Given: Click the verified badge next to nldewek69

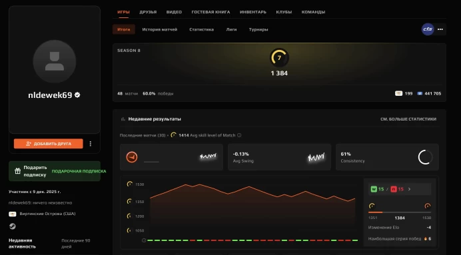Looking at the screenshot, I should click(x=77, y=95).
